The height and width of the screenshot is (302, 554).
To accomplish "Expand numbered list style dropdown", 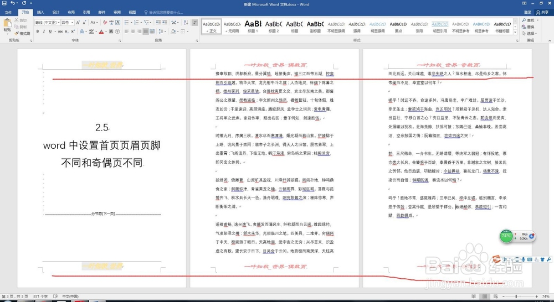I will pos(141,23).
